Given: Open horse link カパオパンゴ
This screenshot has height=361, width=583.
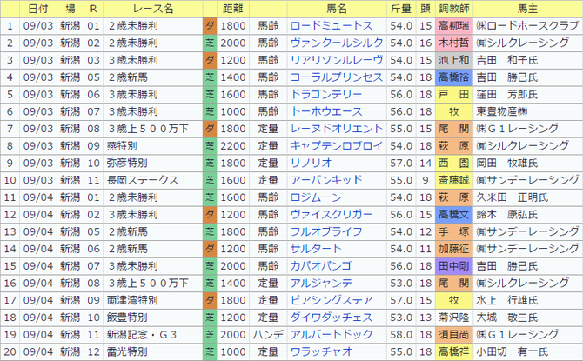Looking at the screenshot, I should coord(321,266).
